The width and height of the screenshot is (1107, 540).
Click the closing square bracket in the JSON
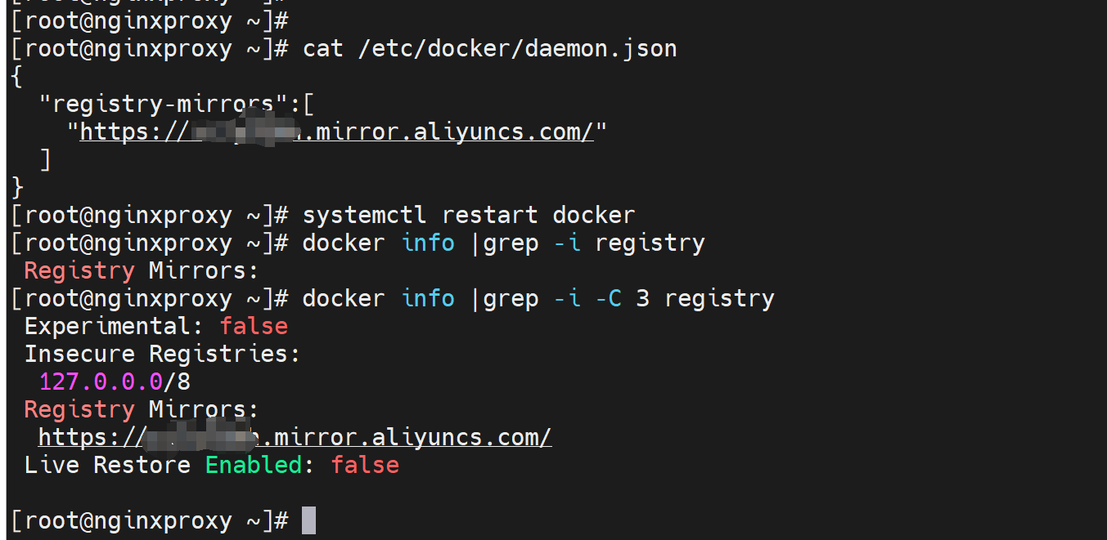pos(46,159)
